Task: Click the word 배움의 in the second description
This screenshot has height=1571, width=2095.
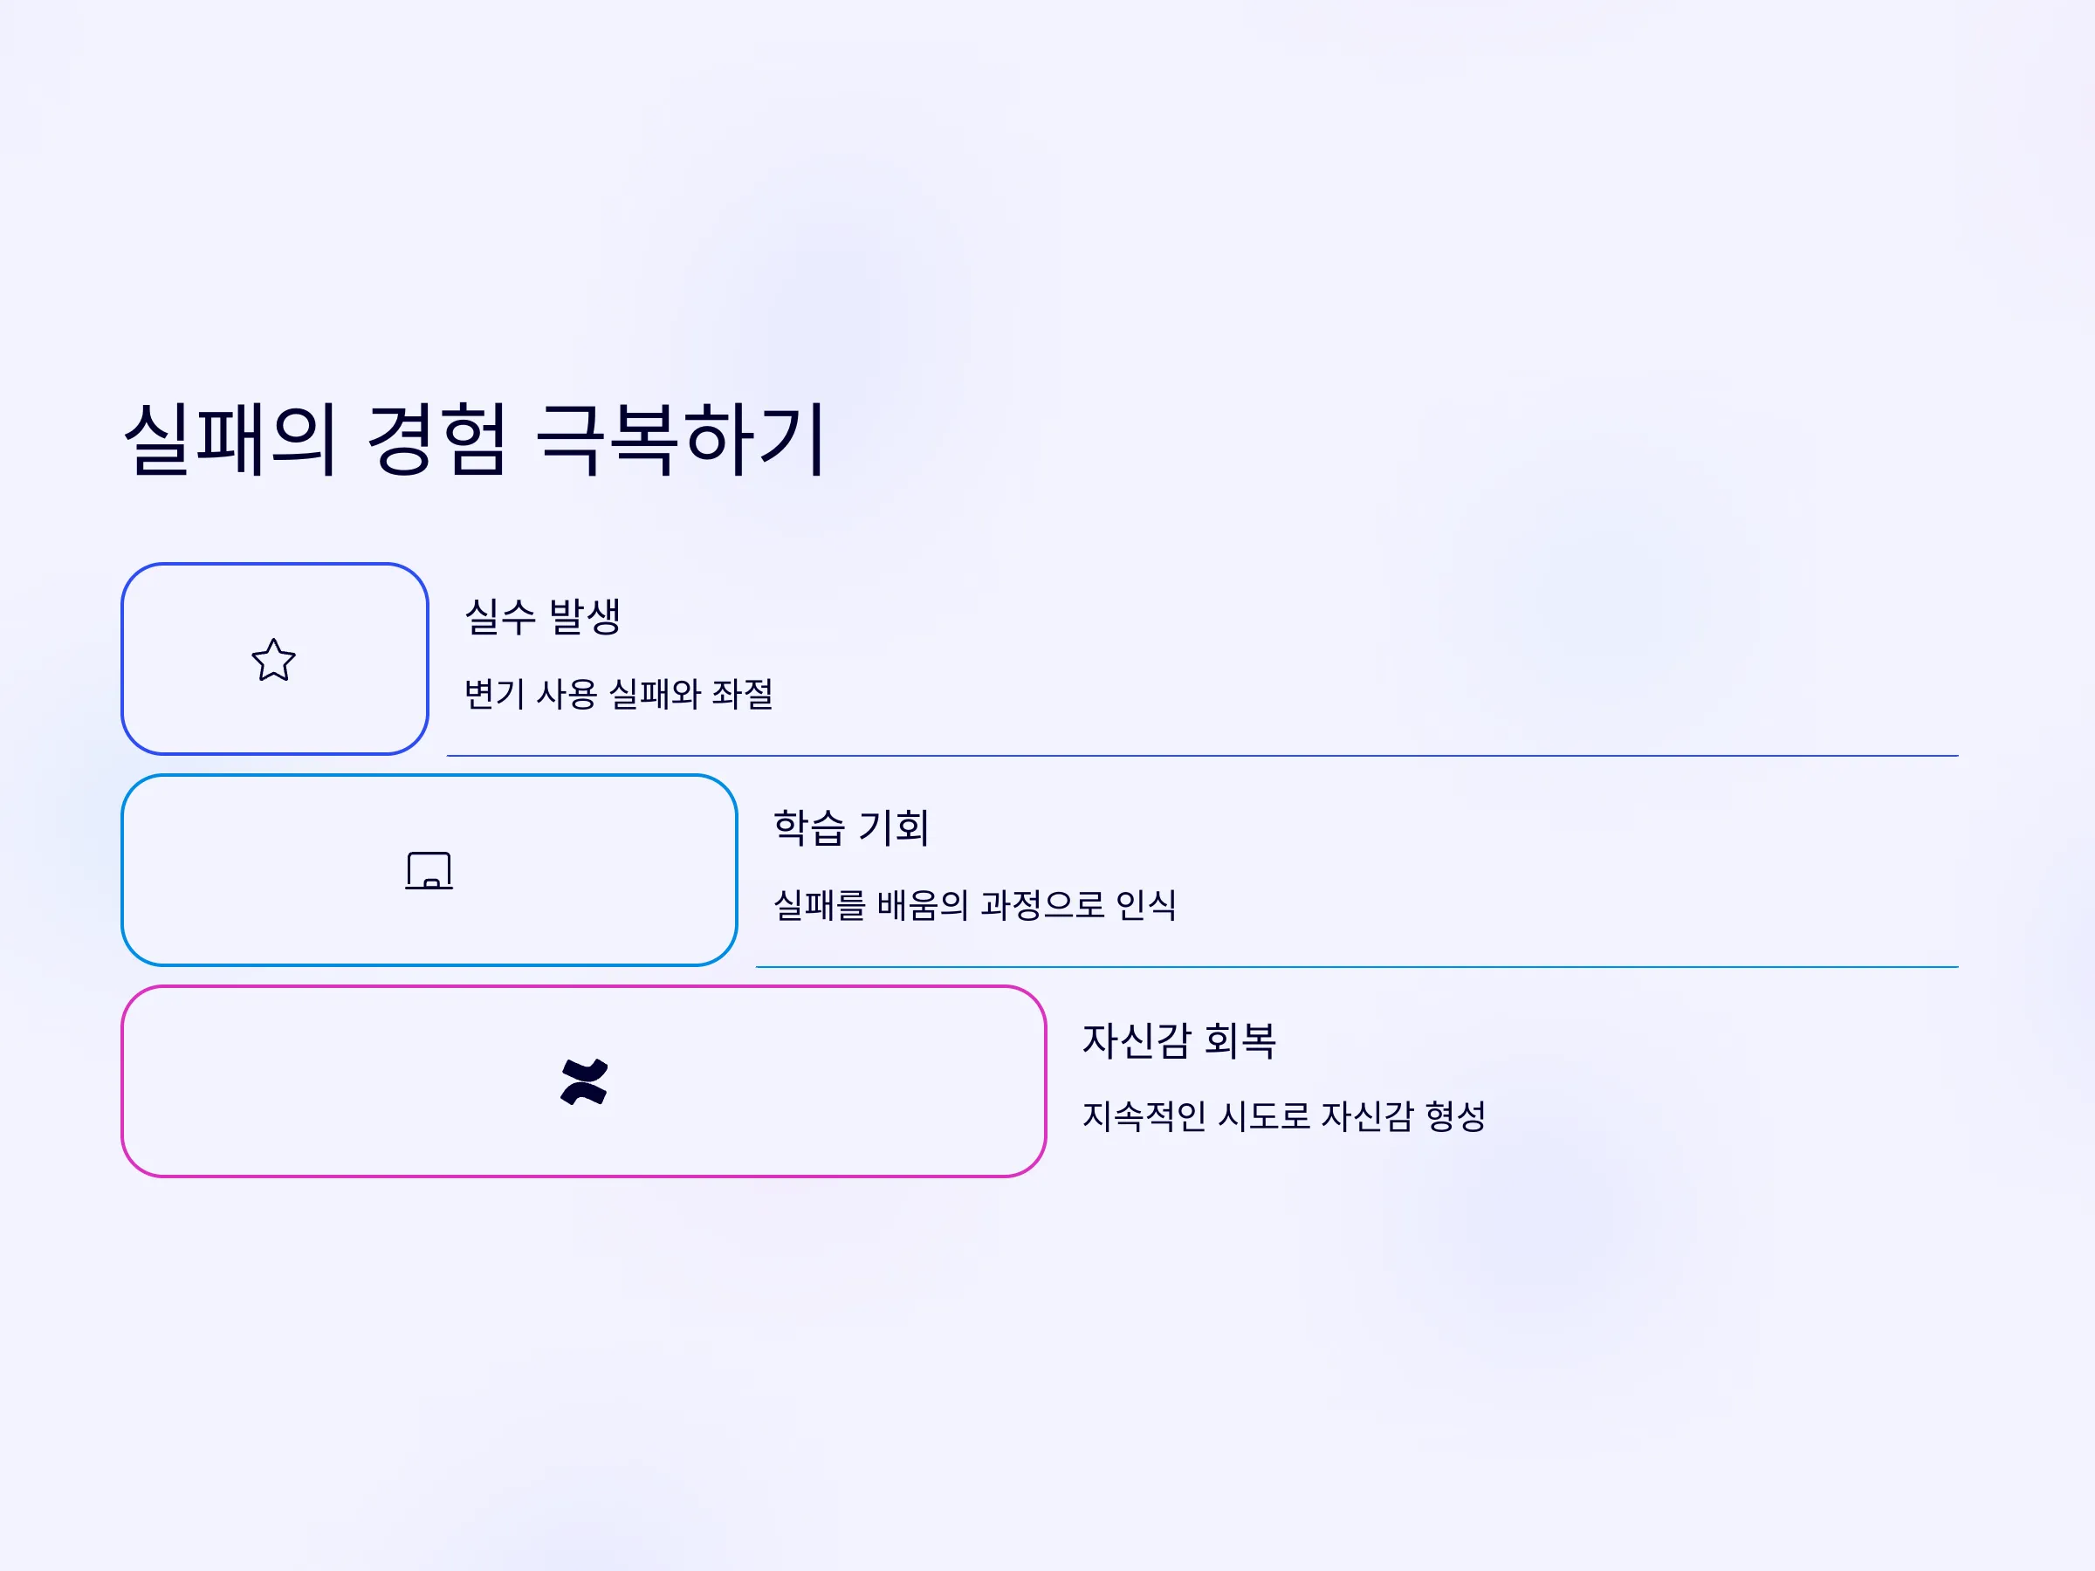Action: coord(923,905)
